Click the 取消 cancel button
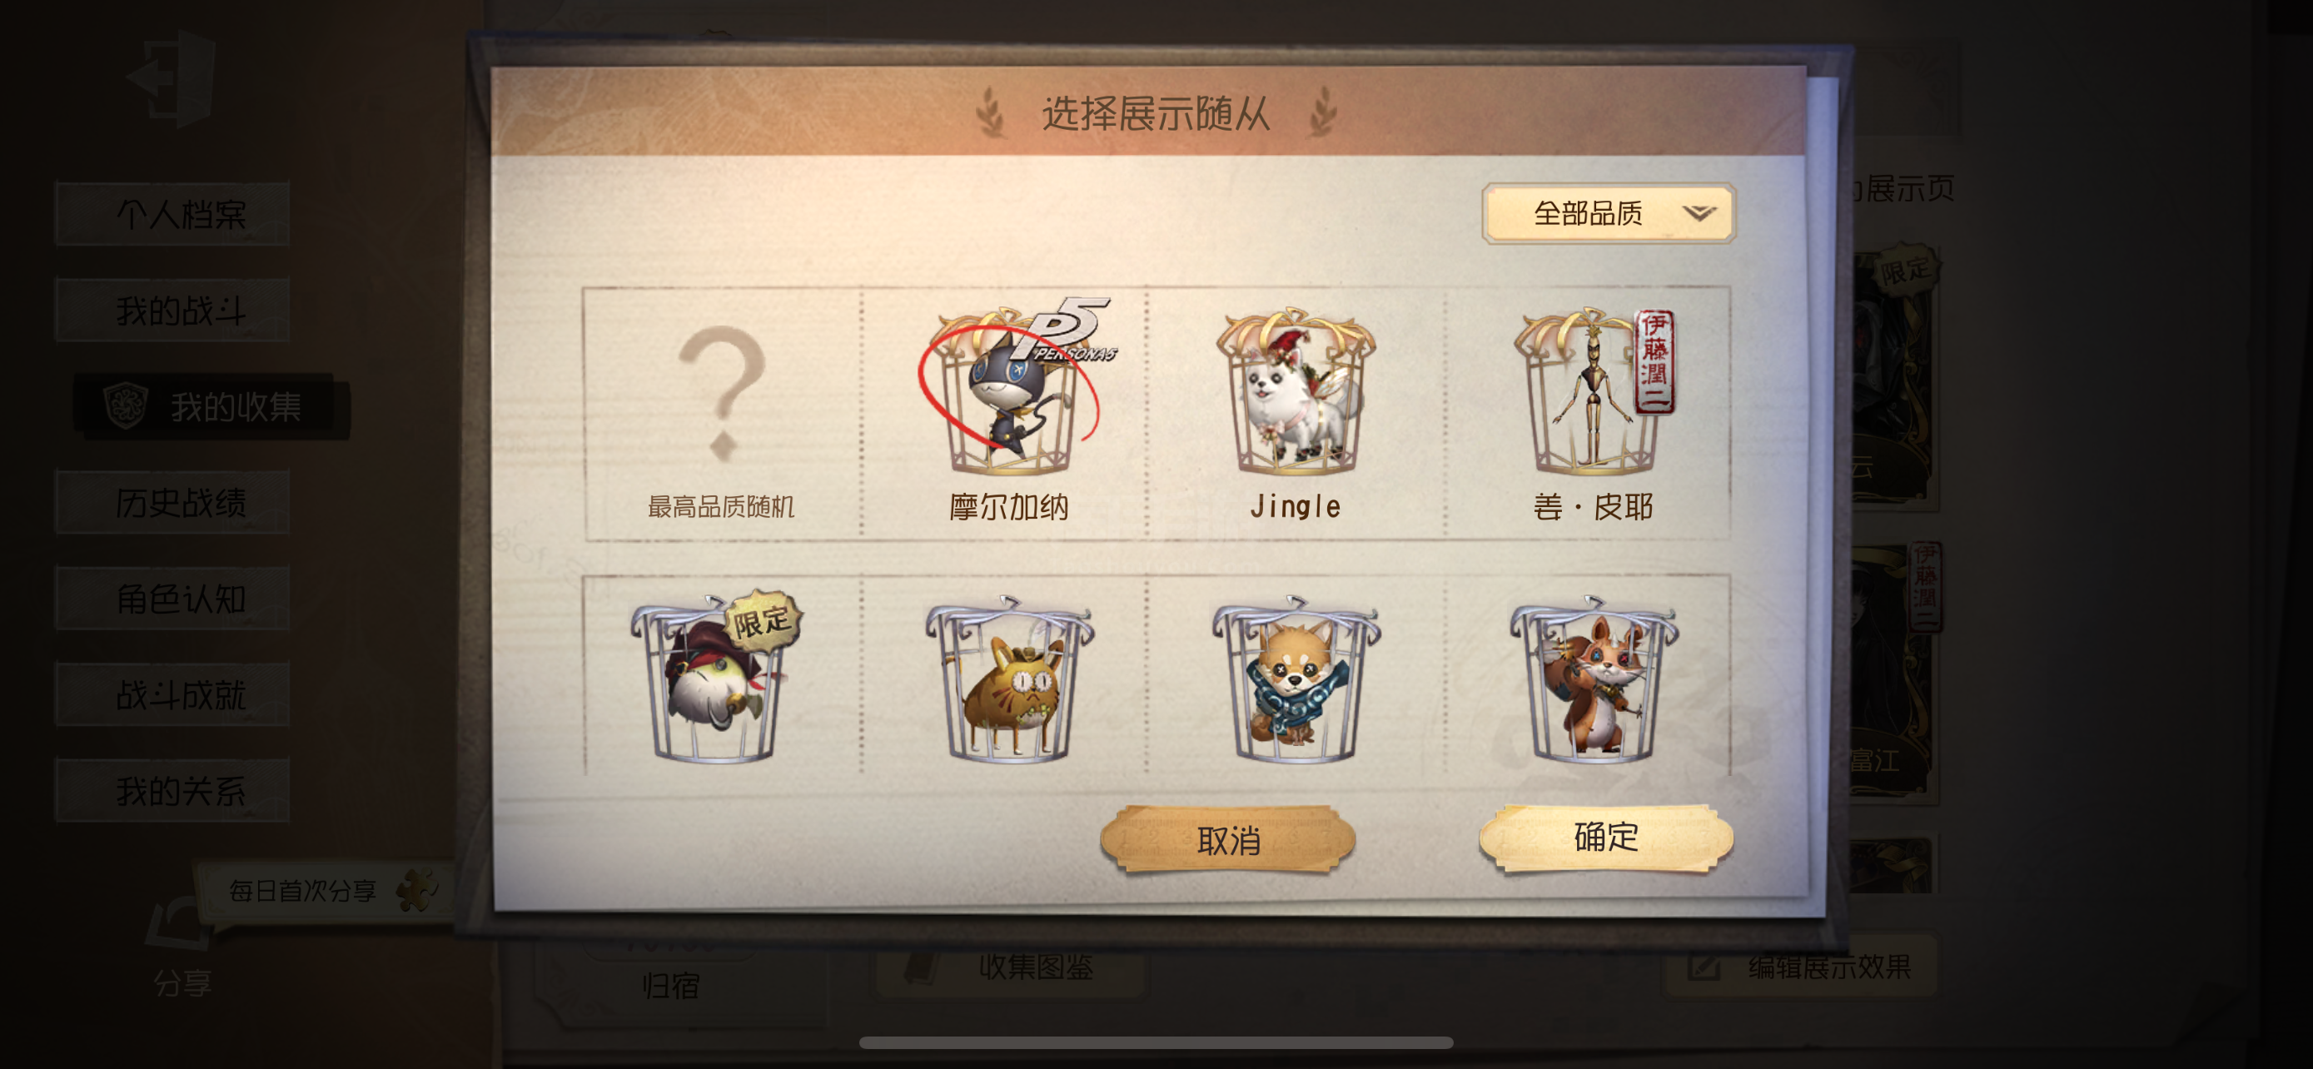This screenshot has width=2313, height=1069. tap(1227, 840)
